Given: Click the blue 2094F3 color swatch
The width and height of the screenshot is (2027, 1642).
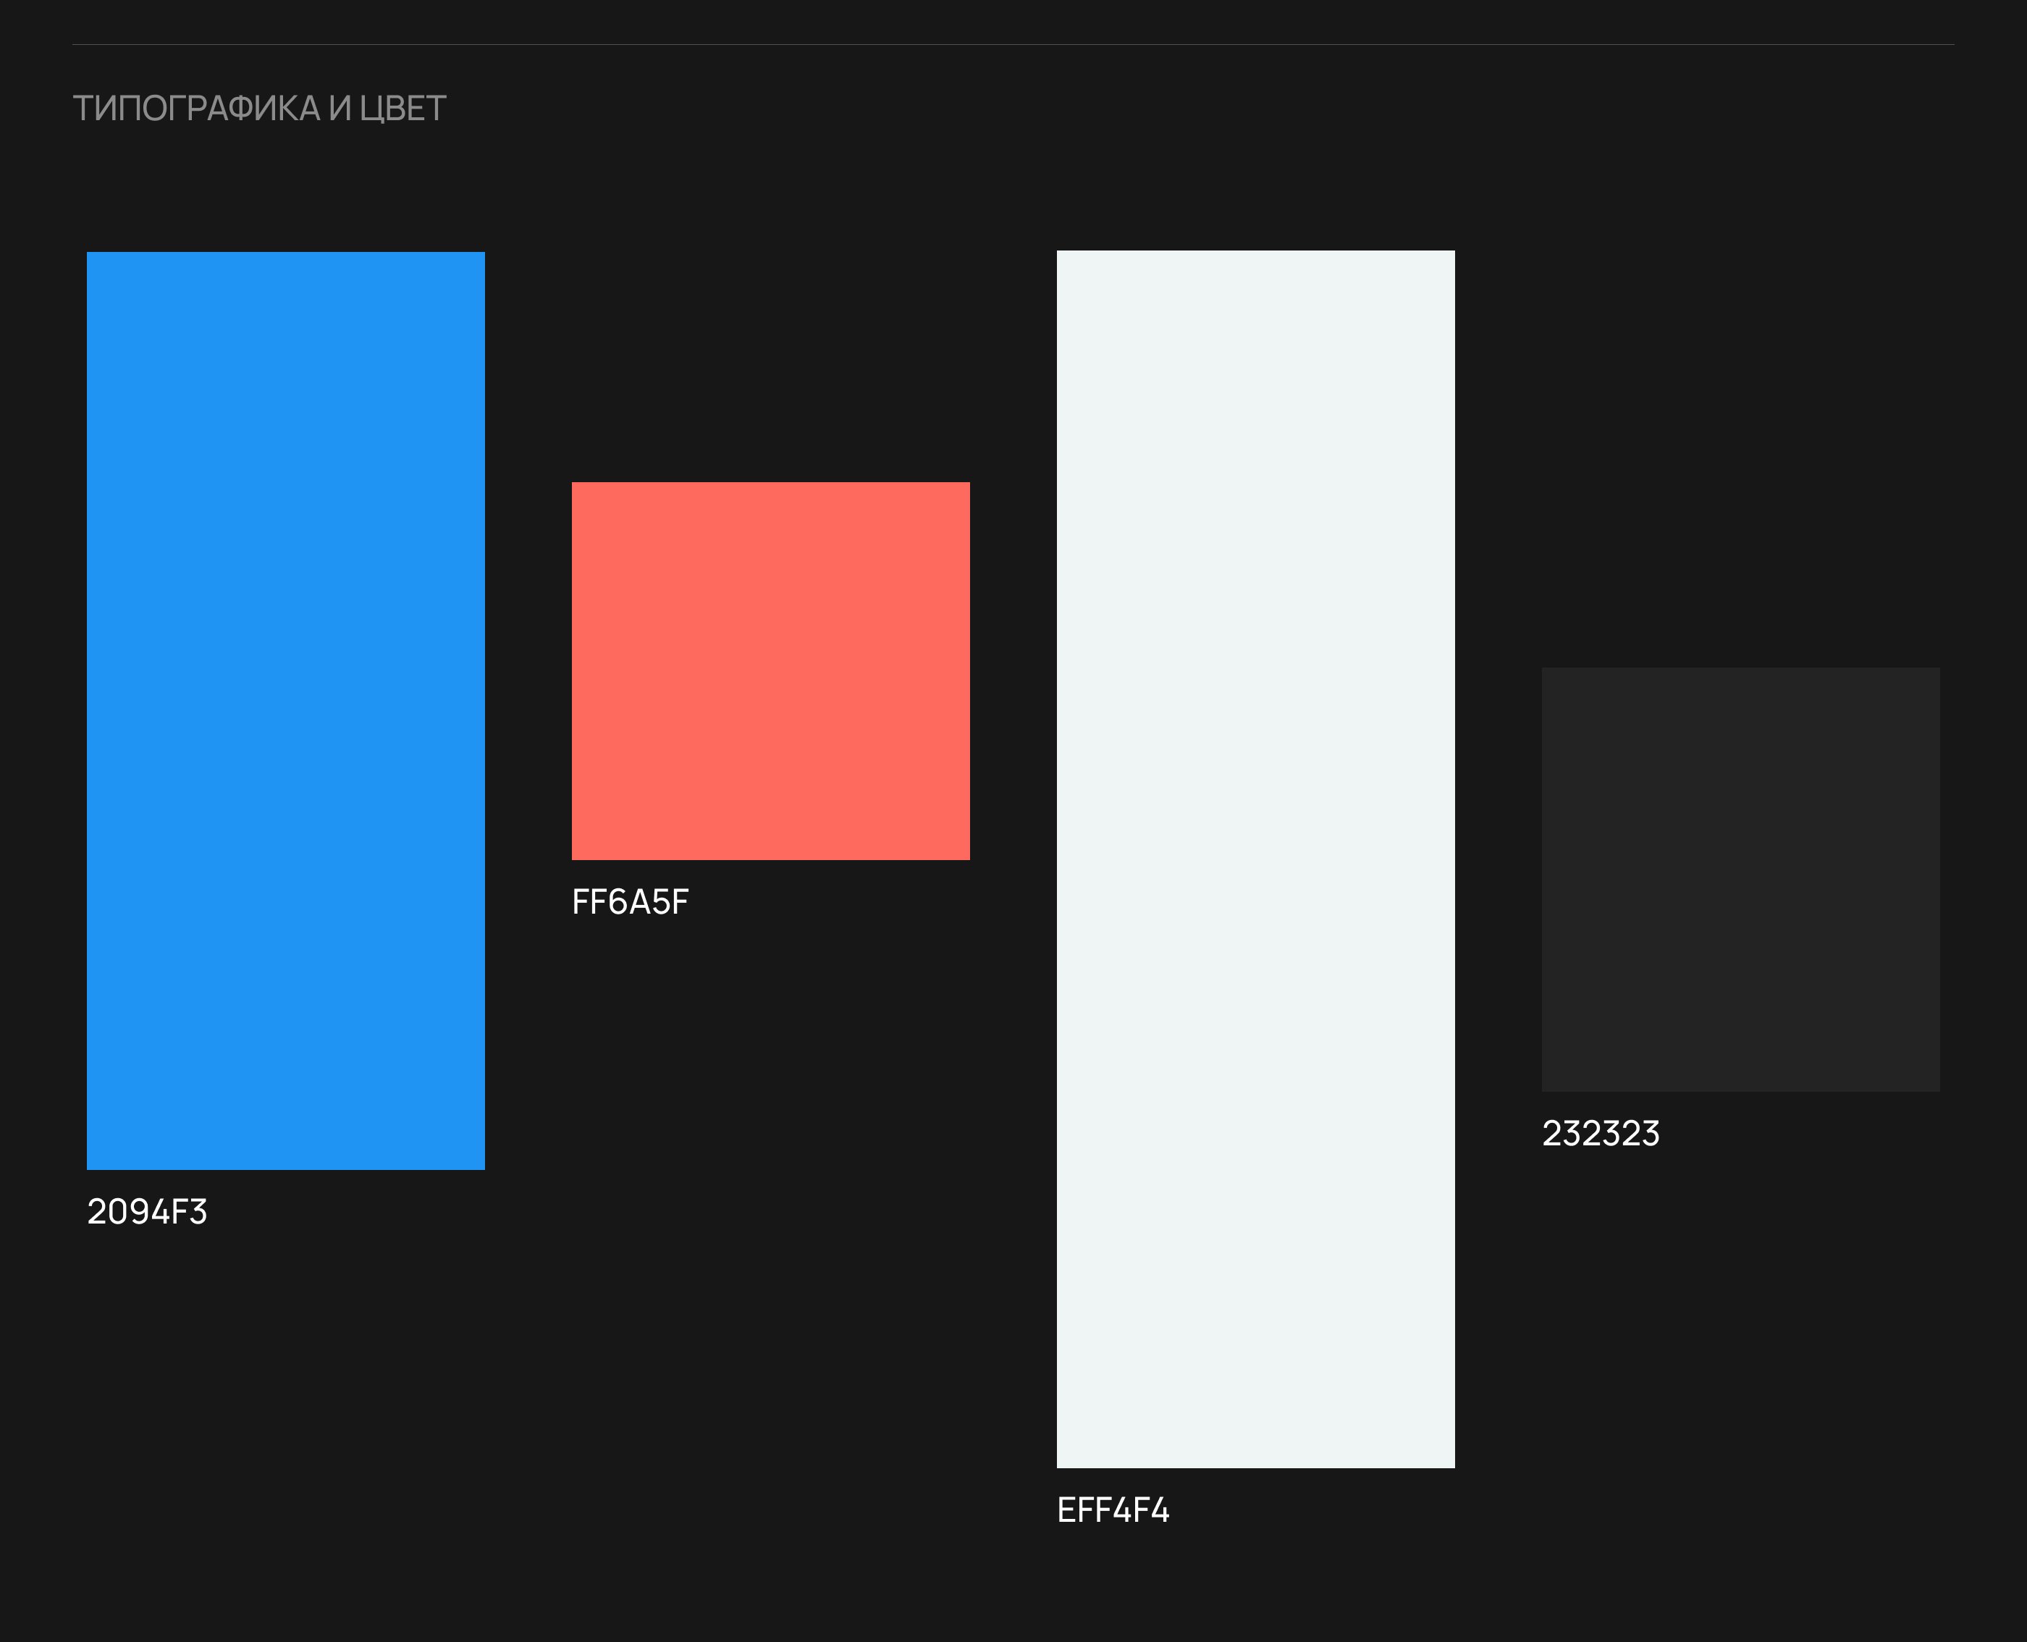Looking at the screenshot, I should 286,710.
